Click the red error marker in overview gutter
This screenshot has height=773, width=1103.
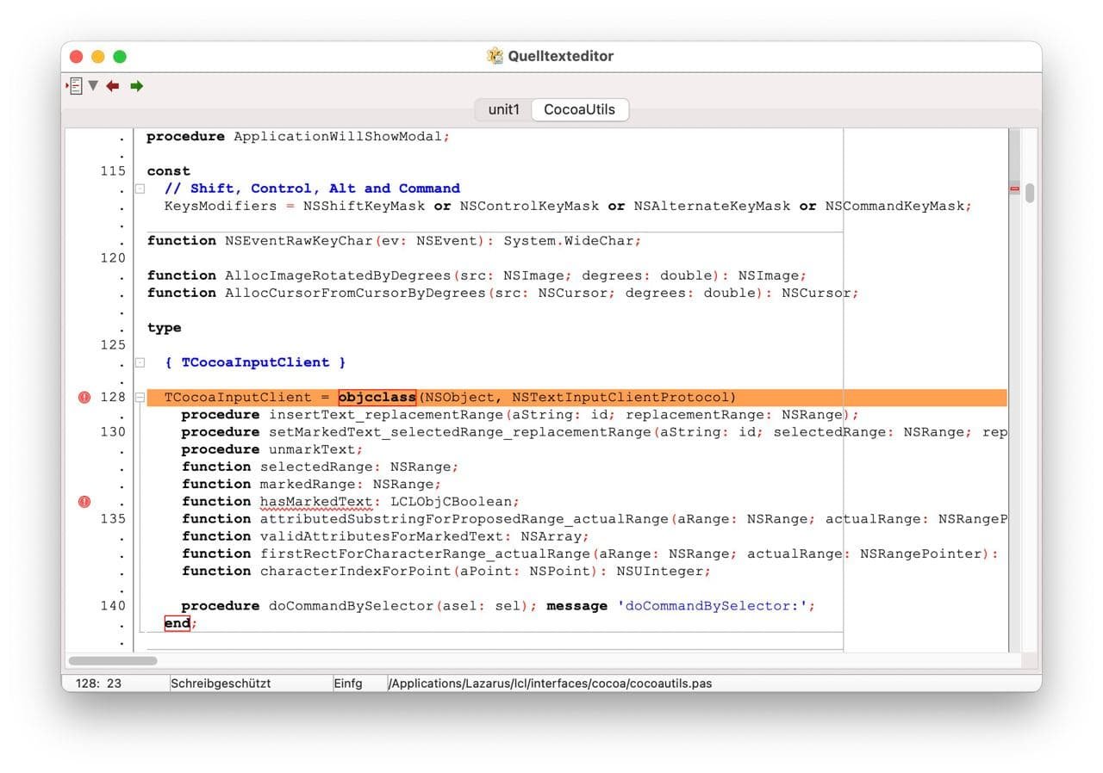[1014, 189]
